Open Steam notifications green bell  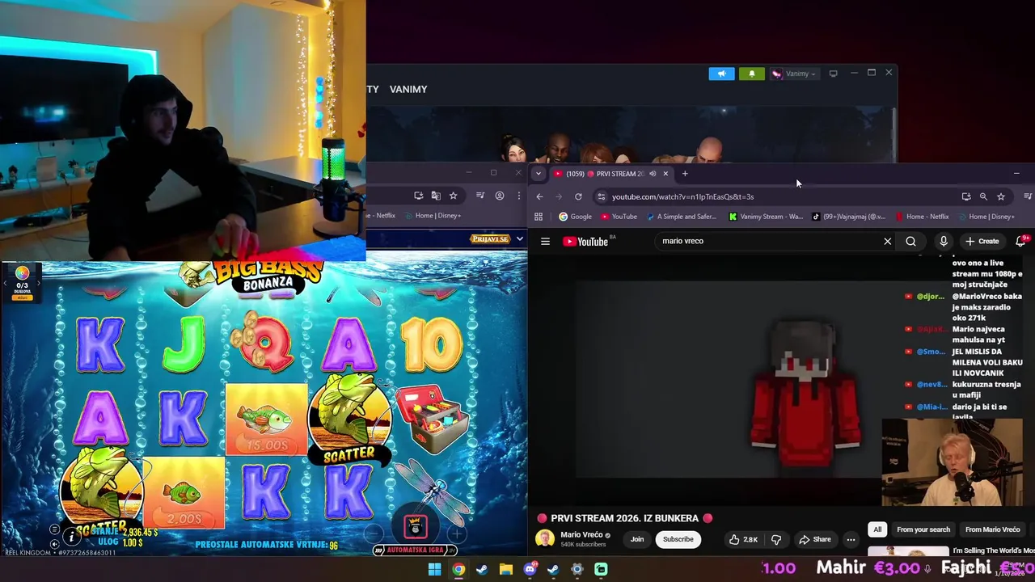[751, 74]
